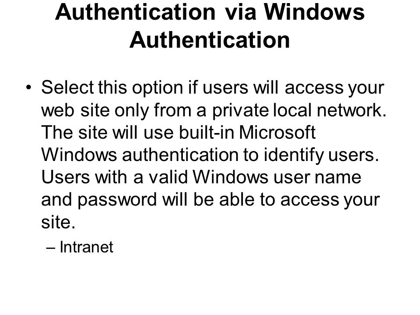Click 'web site only from' text

(116, 110)
